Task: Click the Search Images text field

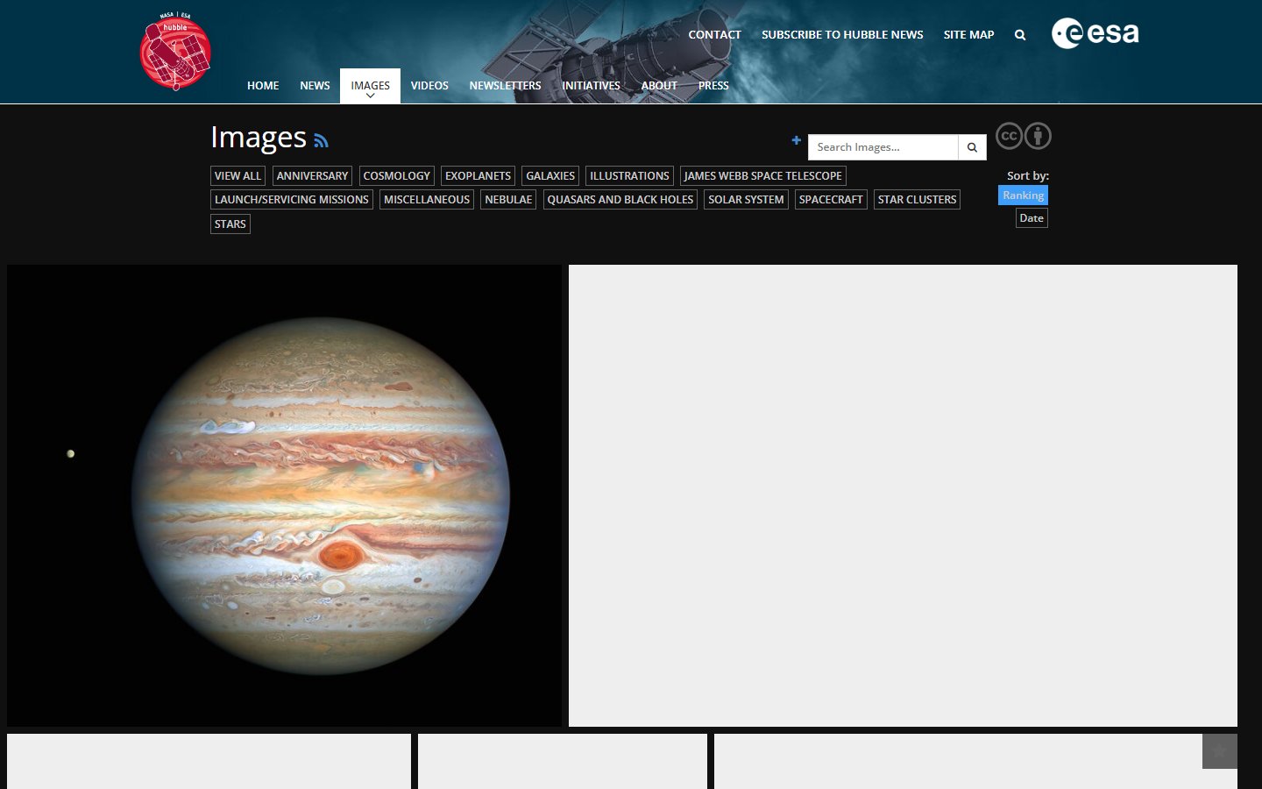Action: tap(883, 147)
